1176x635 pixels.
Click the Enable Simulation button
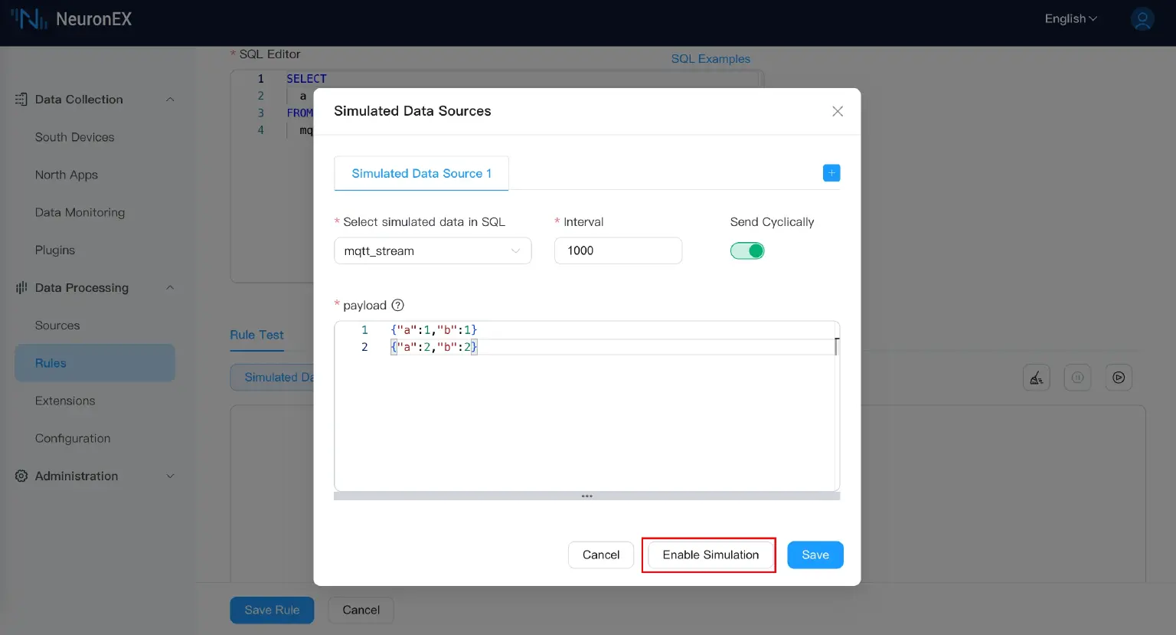point(708,555)
